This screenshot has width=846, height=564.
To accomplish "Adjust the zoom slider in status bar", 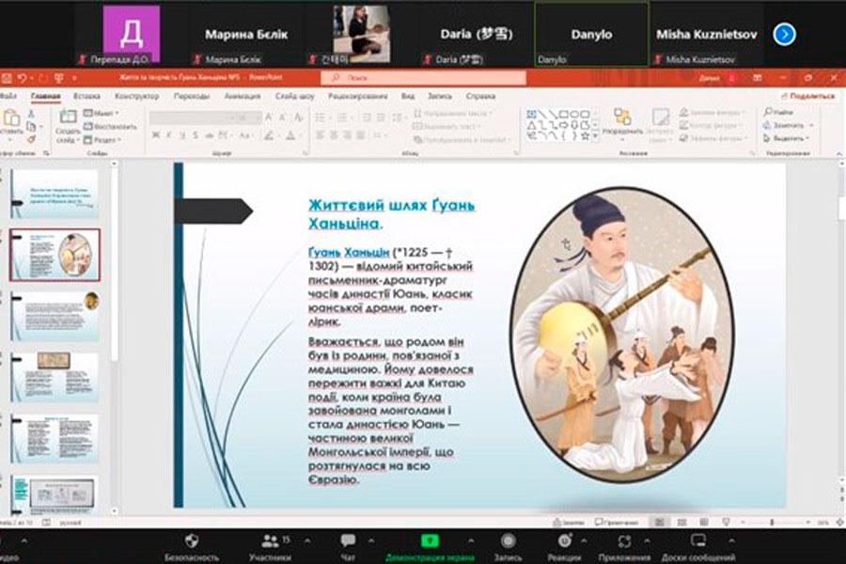I will click(773, 522).
